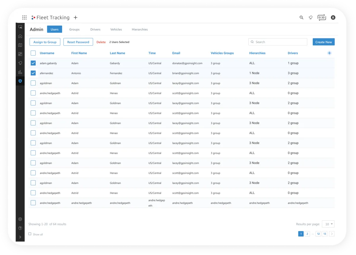Click Assign to Group button
356x255 pixels.
click(45, 42)
